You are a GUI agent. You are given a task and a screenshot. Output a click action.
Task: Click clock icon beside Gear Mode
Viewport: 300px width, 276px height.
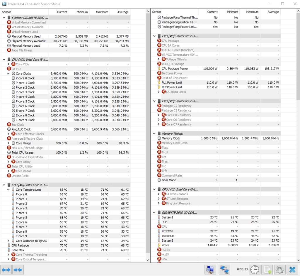[159, 180]
